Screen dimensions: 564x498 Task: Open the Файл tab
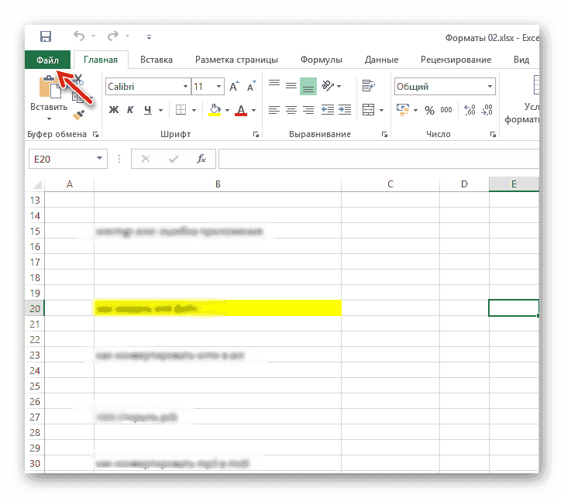click(x=47, y=60)
